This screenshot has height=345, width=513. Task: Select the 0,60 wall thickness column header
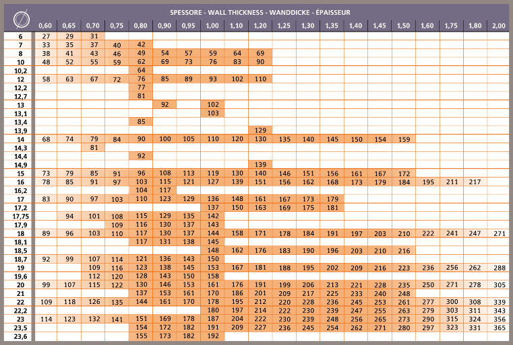46,26
